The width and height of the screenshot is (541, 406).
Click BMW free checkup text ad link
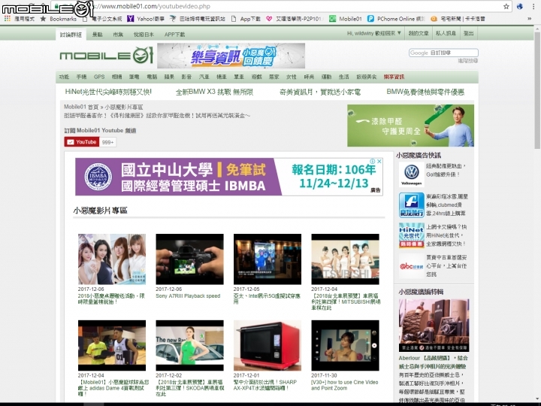tap(425, 92)
